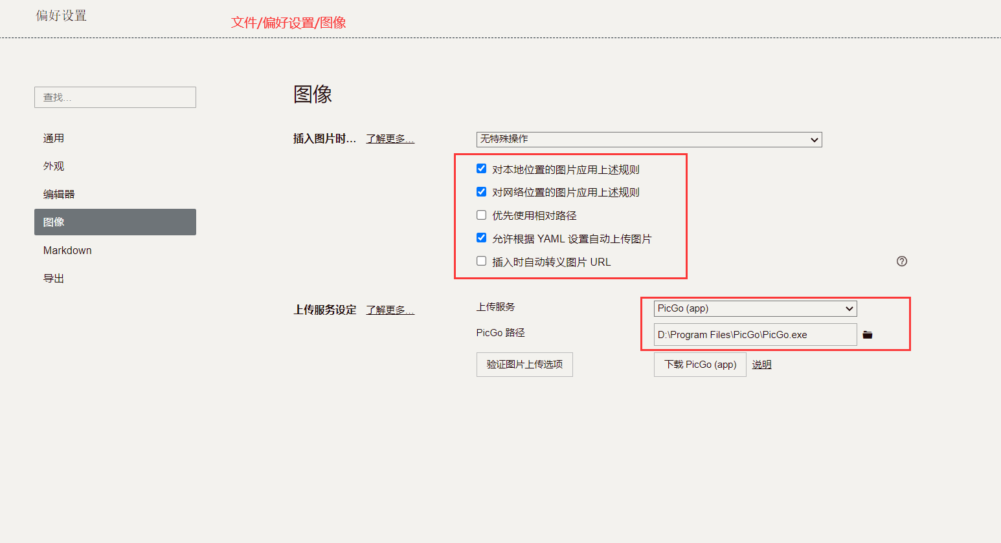This screenshot has width=1001, height=543.
Task: Click 验证图片上传选项 button
Action: (x=524, y=365)
